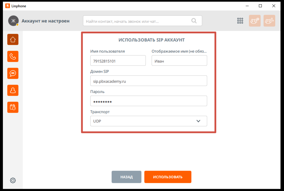Viewport: 284px width, 191px height.
Task: Click "ИСПОЛЬЗОВАТЬ SIP АККАУНТ" heading
Action: click(x=152, y=40)
